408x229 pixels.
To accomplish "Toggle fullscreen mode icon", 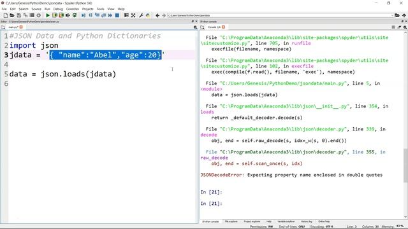I will 133,15.
